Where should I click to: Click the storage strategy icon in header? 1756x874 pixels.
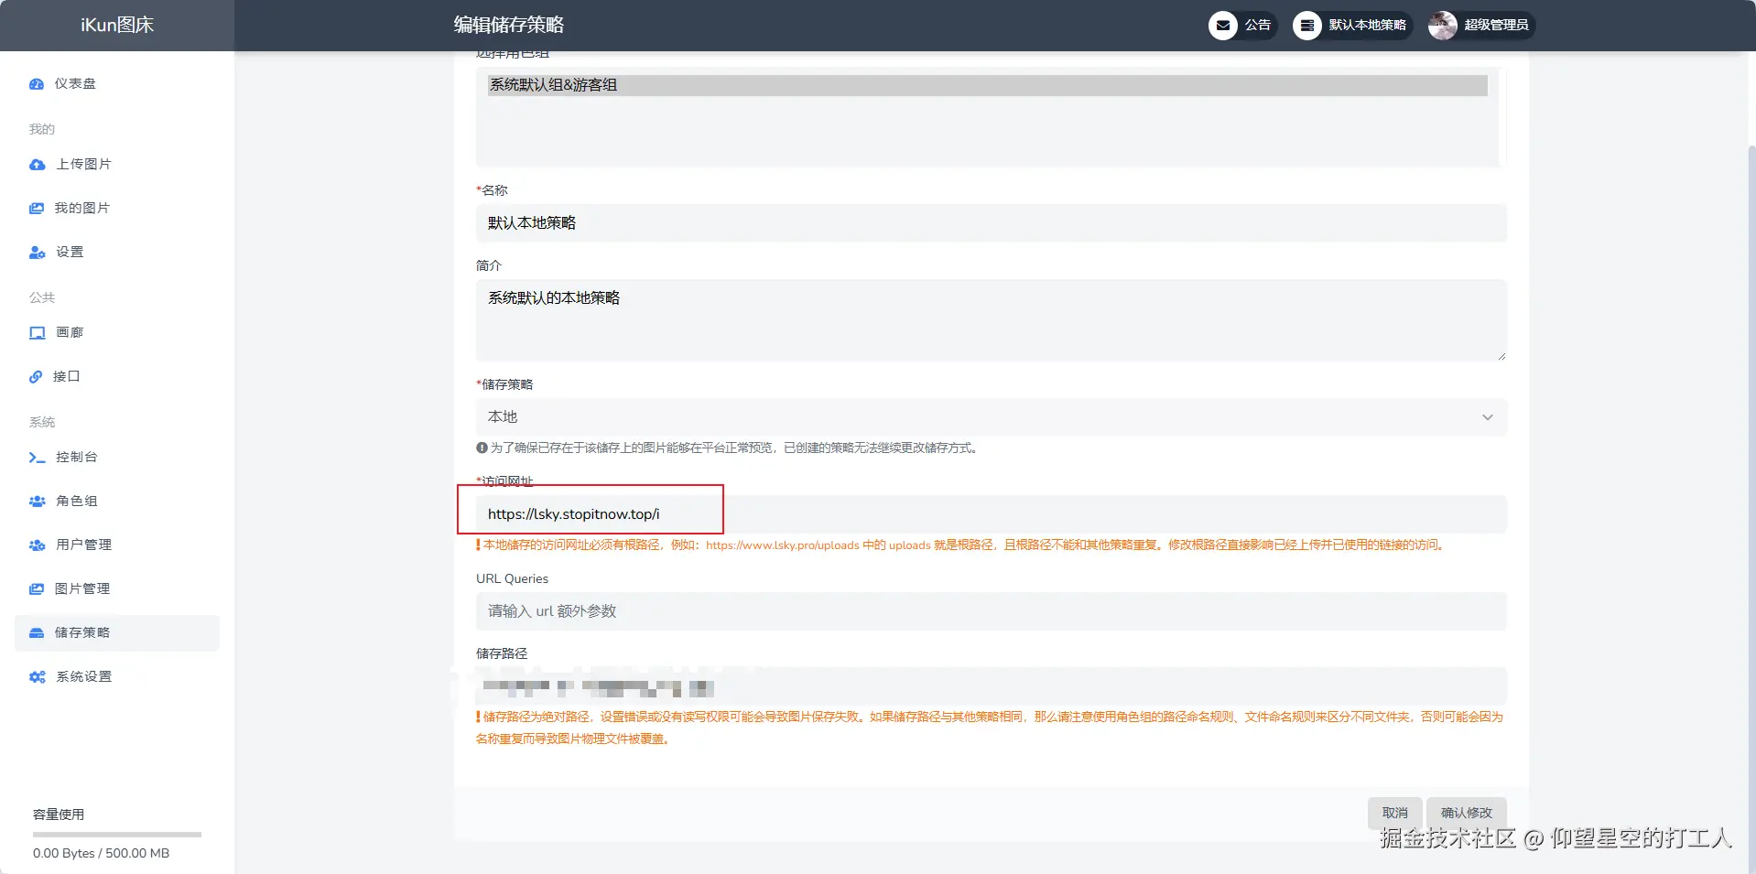click(1307, 26)
